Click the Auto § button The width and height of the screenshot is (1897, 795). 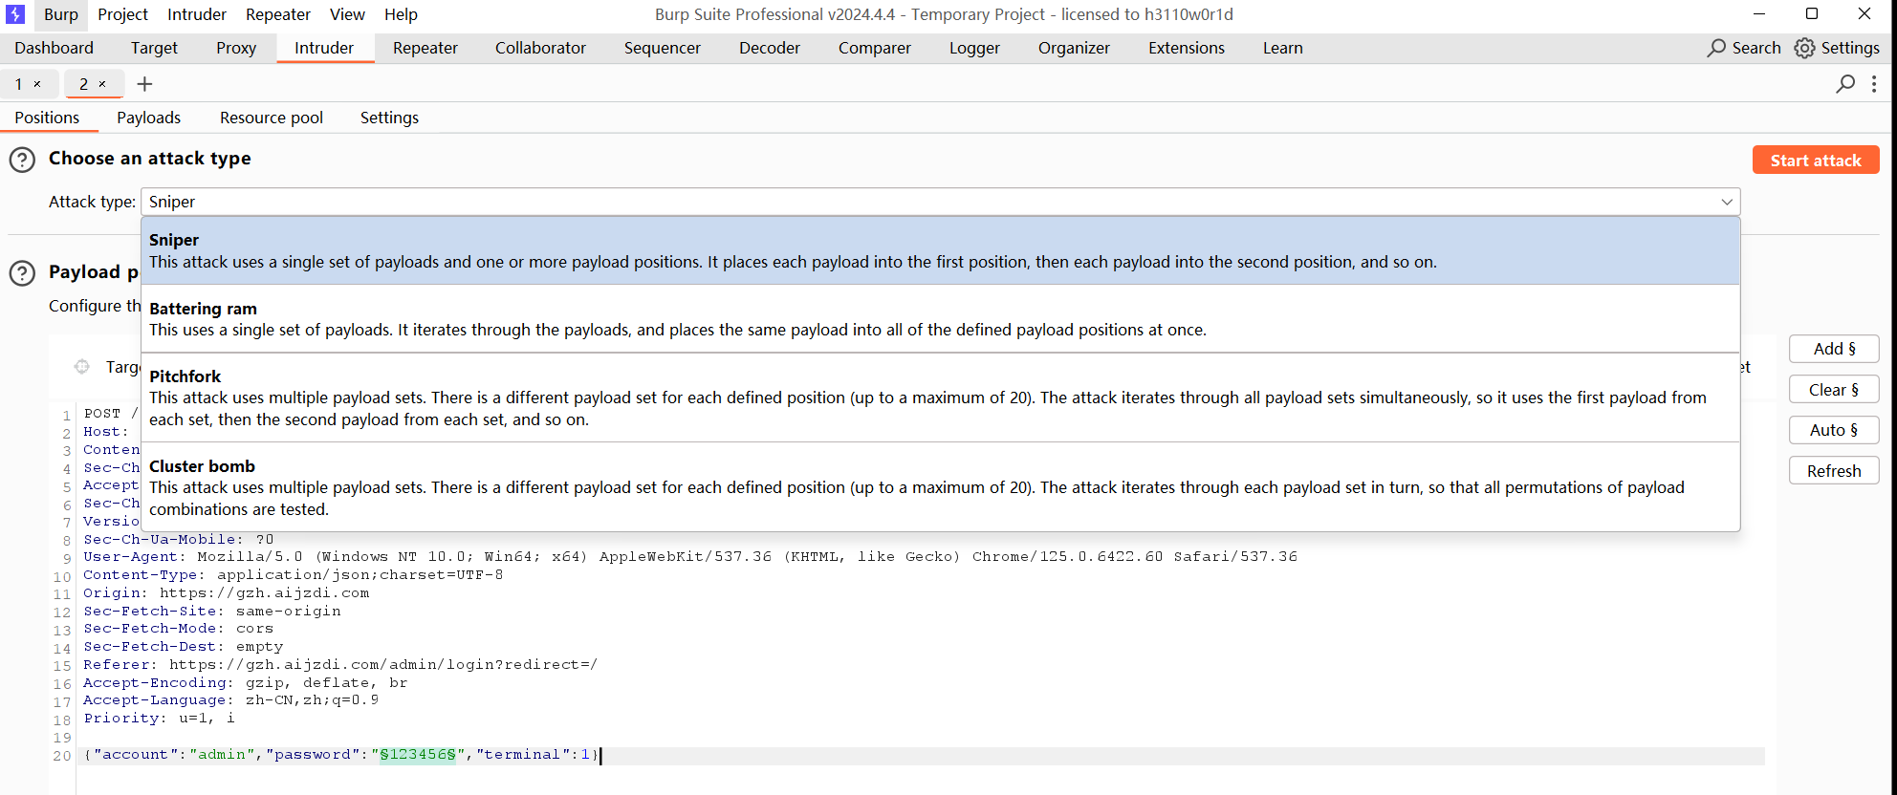[x=1834, y=430]
